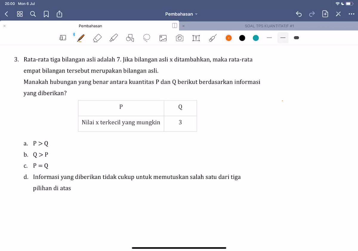Image resolution: width=358 pixels, height=251 pixels.
Task: Close the SOAL TPS KUANTITATIF #1 tab
Action: 183,26
